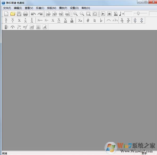
Task: Click the quarter-note tempo symbol
Action: tap(120, 14)
